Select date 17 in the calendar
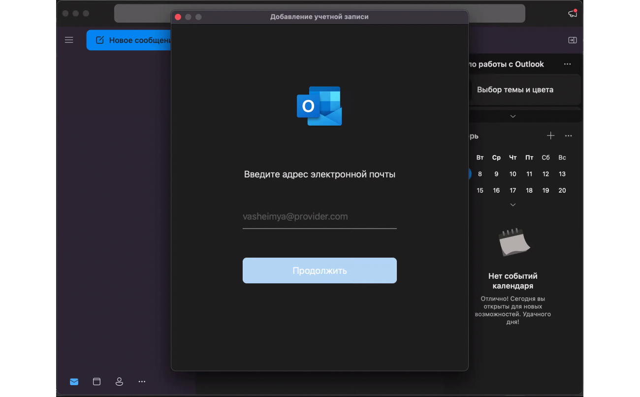640x397 pixels. click(x=513, y=190)
